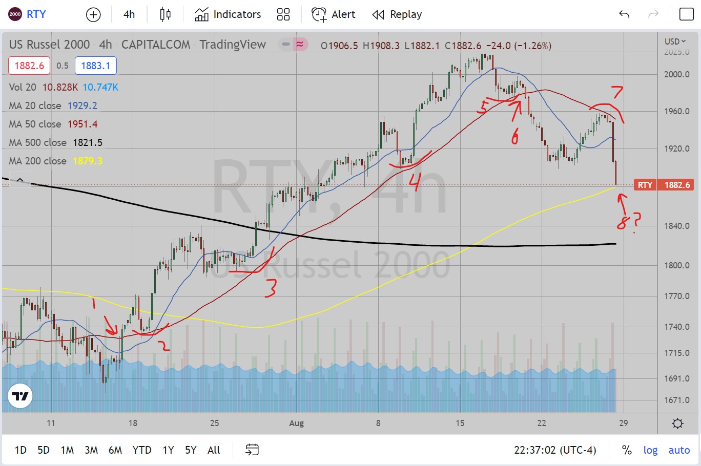Open chart settings gear icon
The width and height of the screenshot is (701, 466).
(677, 423)
